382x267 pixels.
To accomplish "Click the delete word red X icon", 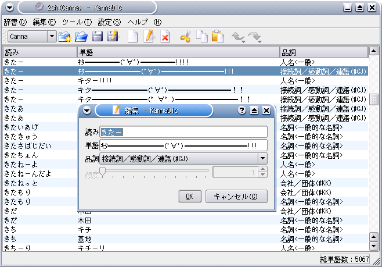I will tap(165, 37).
